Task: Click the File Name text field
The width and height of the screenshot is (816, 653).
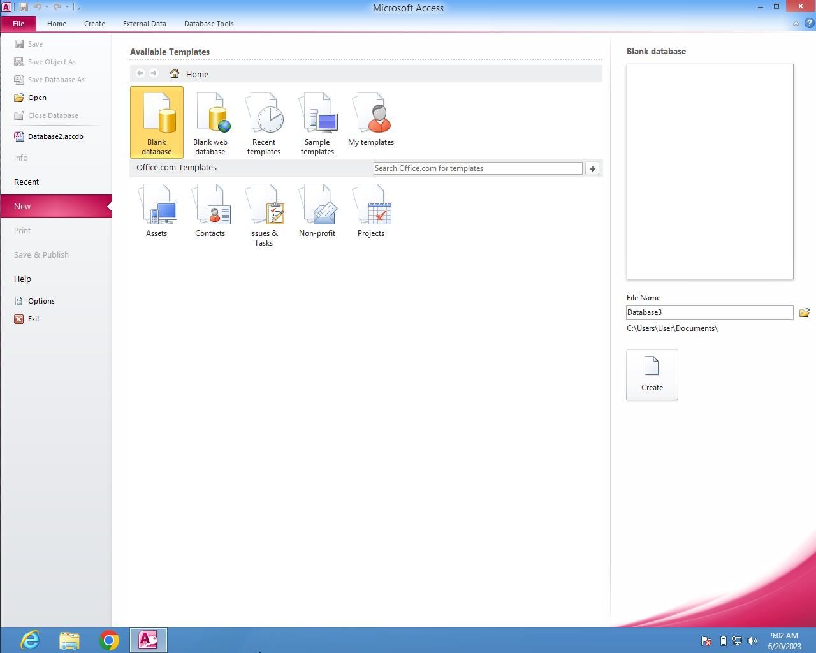Action: tap(709, 312)
